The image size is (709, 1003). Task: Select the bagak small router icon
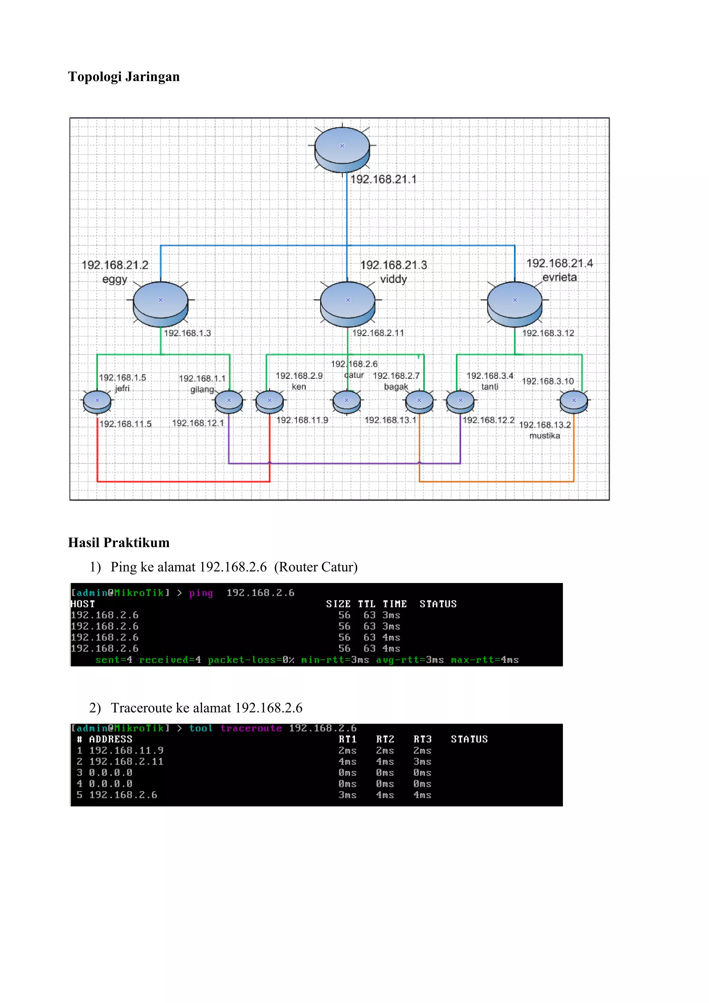pos(419,402)
